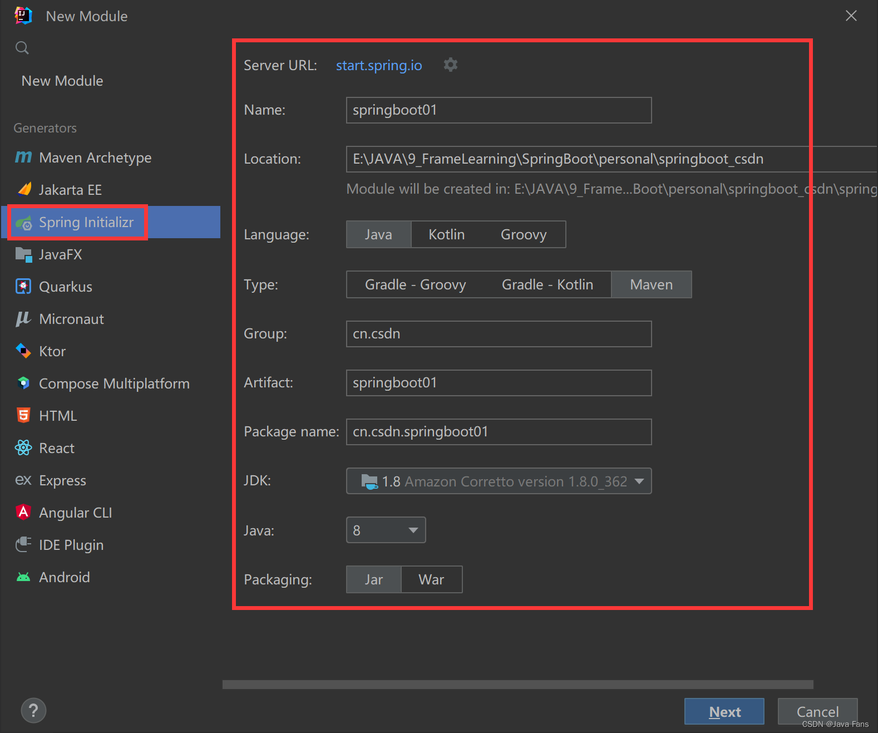The height and width of the screenshot is (733, 878).
Task: Click the Jakarta EE flame icon
Action: point(23,190)
